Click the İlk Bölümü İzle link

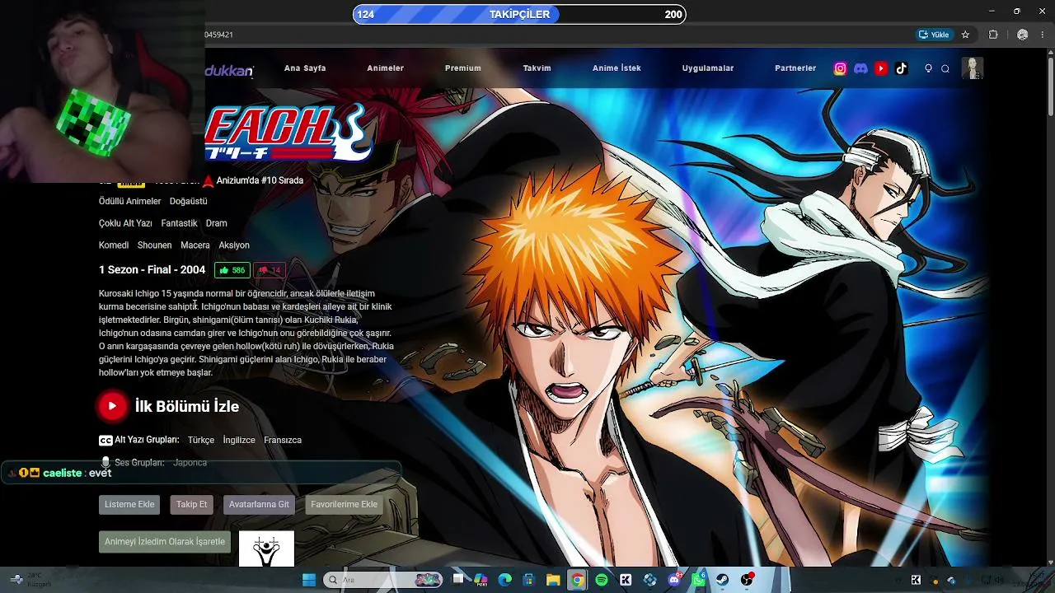pyautogui.click(x=187, y=406)
